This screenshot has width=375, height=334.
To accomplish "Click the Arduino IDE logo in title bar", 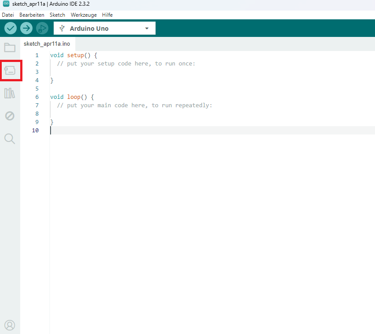I will (6, 4).
